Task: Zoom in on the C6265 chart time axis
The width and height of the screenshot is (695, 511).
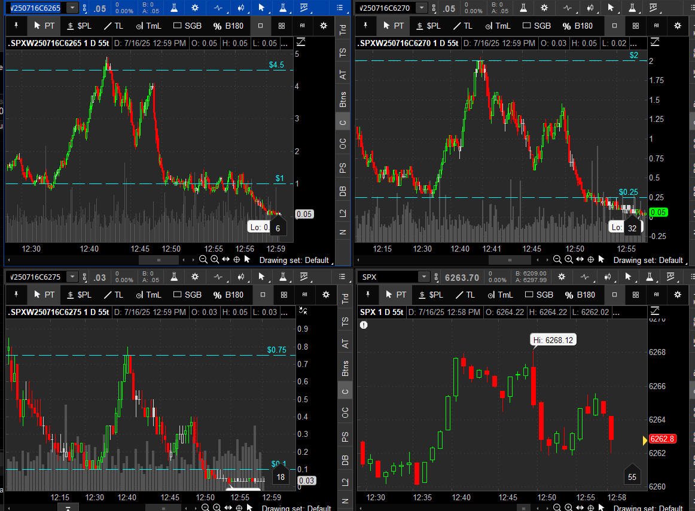Action: click(215, 259)
